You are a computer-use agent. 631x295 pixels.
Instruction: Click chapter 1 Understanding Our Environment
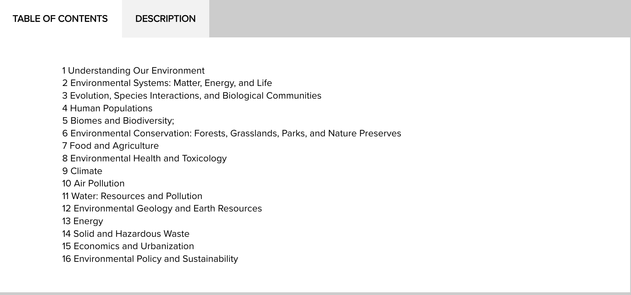[x=133, y=71]
